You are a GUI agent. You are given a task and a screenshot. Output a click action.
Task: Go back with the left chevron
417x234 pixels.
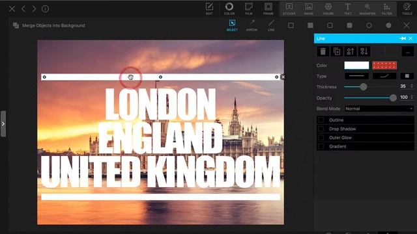(23, 8)
